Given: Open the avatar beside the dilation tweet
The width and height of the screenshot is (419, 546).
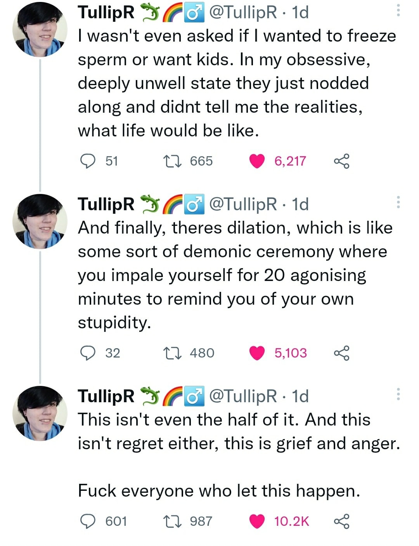Looking at the screenshot, I should [x=40, y=222].
